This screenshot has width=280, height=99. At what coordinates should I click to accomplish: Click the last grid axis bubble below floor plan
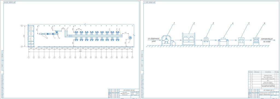point(132,57)
